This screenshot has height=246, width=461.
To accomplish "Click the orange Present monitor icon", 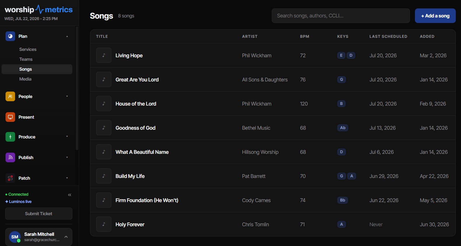I will click(10, 117).
